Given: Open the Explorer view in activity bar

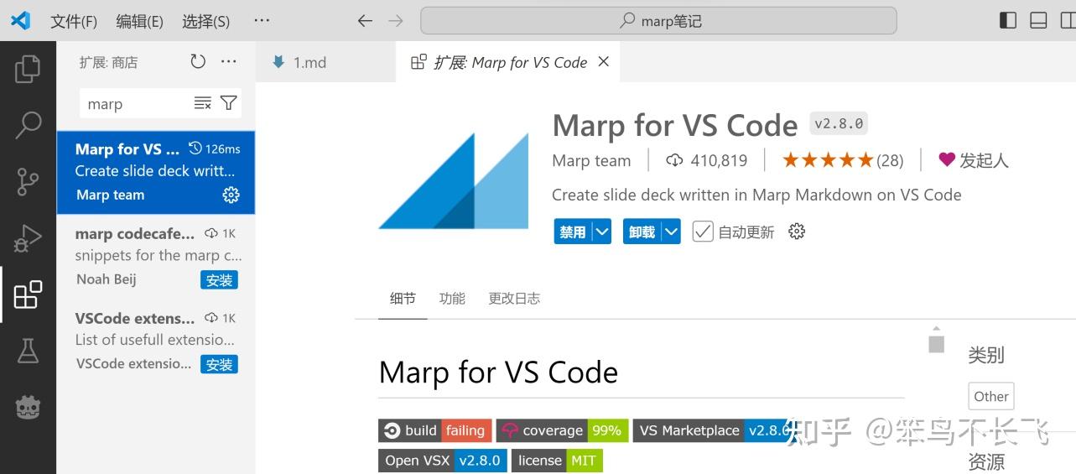Looking at the screenshot, I should [28, 70].
